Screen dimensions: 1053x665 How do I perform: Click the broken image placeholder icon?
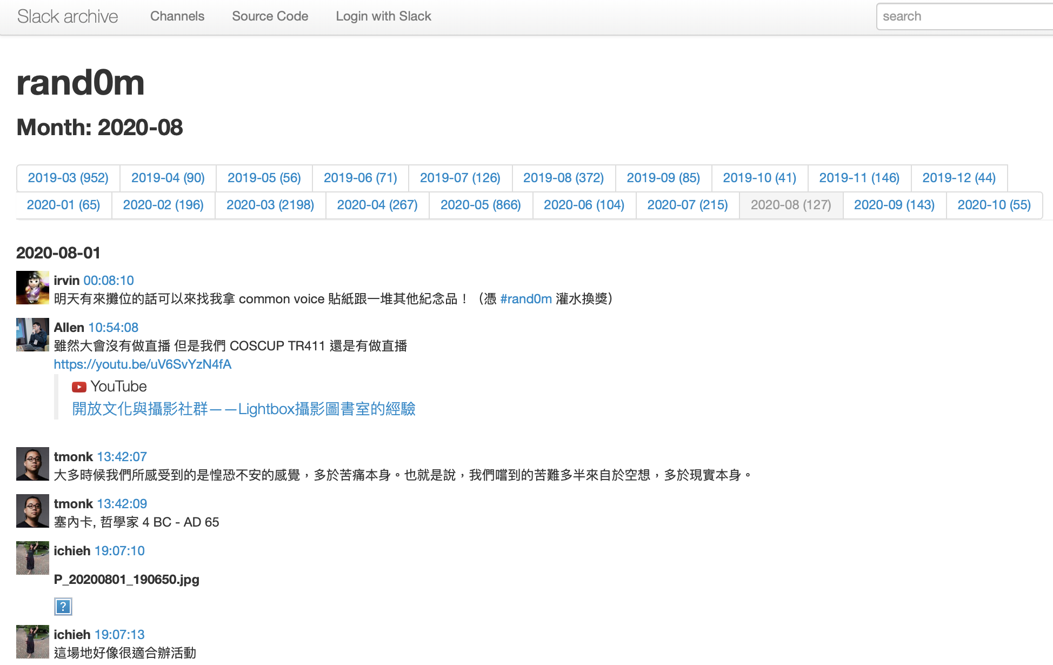[63, 607]
